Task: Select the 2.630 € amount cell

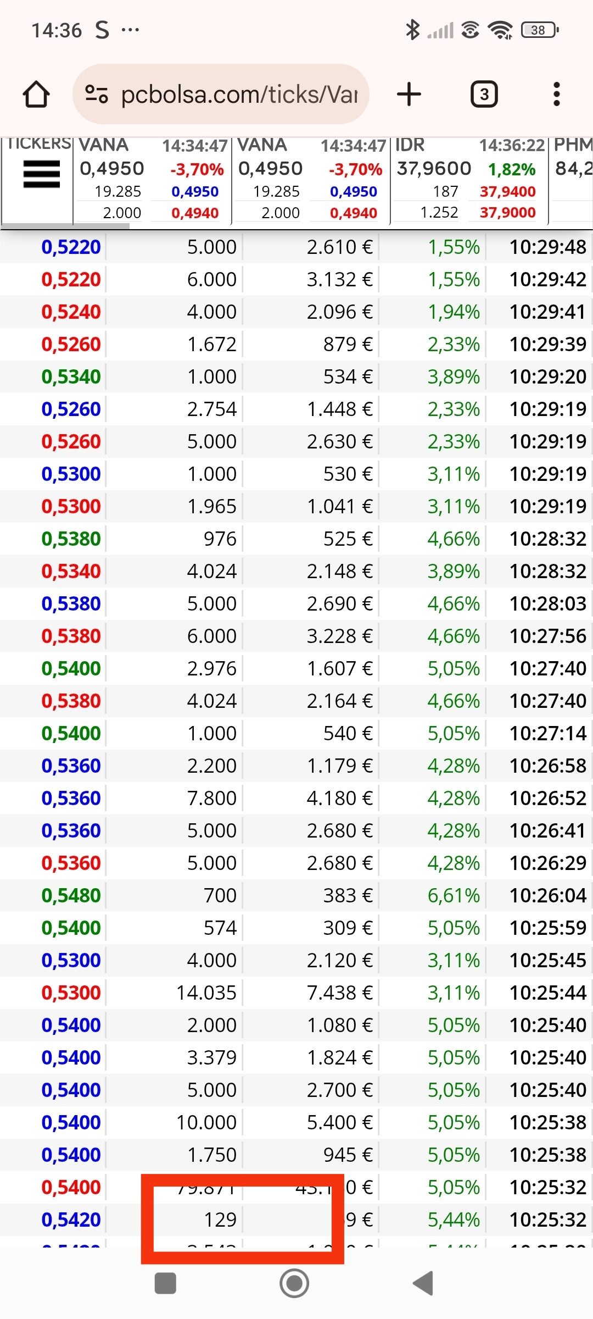Action: pos(339,442)
